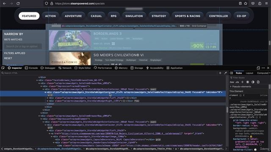Switch to the Layout sidebar tab

[x=249, y=73]
